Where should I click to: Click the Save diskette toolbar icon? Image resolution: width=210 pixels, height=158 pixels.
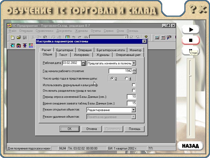pyautogui.click(x=25, y=37)
